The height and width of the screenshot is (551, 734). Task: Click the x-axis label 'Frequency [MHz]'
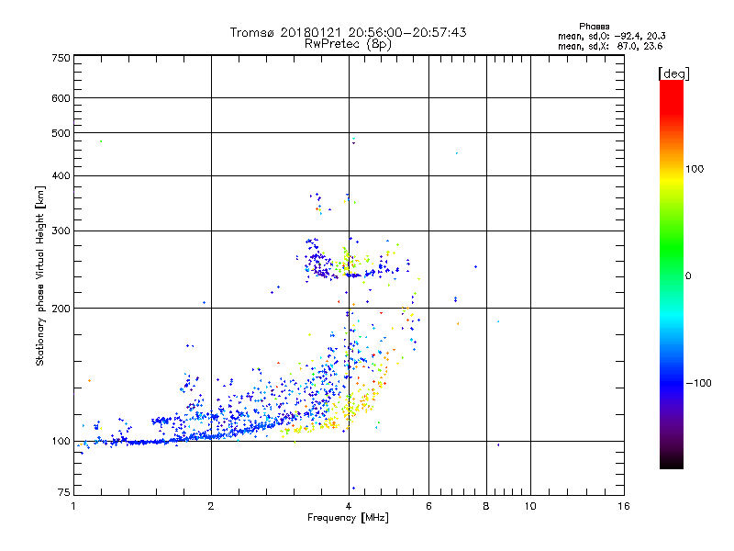pos(348,518)
